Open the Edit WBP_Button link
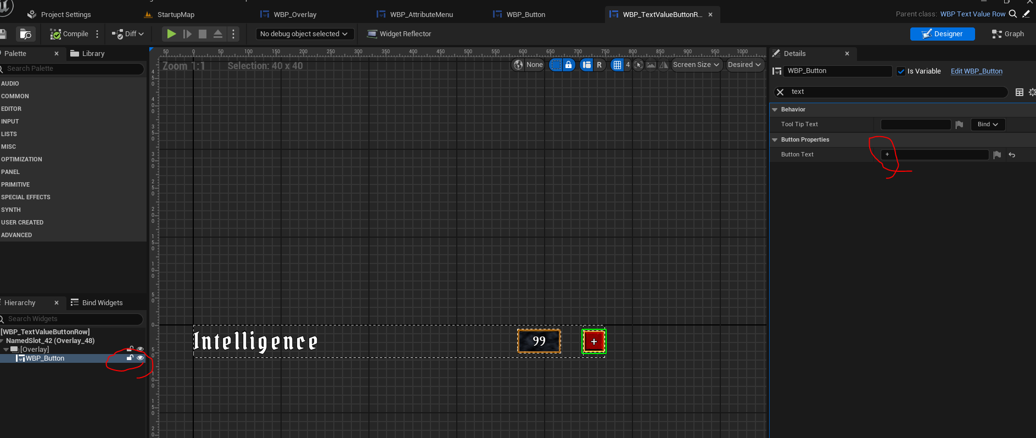Viewport: 1036px width, 438px height. (977, 71)
